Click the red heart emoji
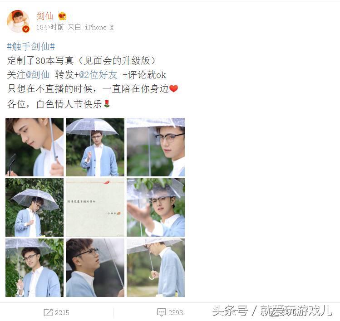The image size is (340, 321). 173,88
